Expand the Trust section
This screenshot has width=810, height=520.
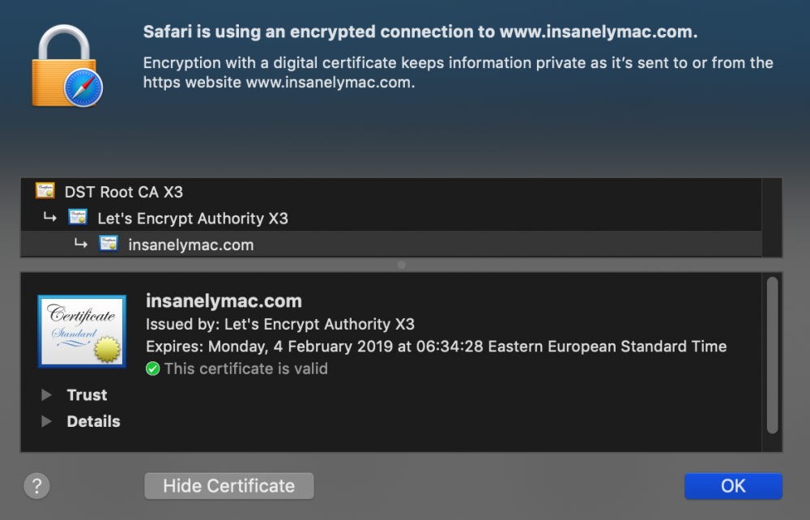click(46, 395)
